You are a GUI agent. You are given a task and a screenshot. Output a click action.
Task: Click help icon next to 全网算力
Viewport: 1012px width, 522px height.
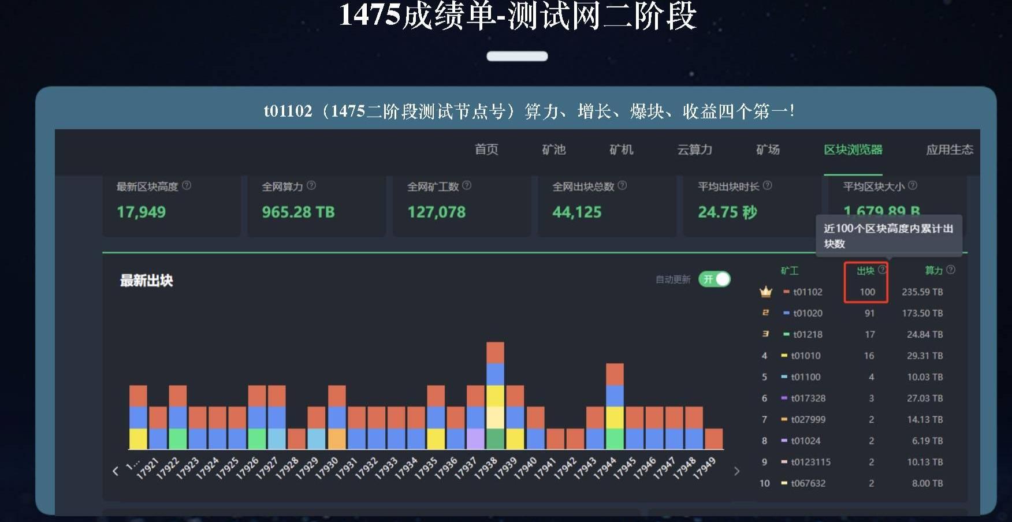point(311,185)
